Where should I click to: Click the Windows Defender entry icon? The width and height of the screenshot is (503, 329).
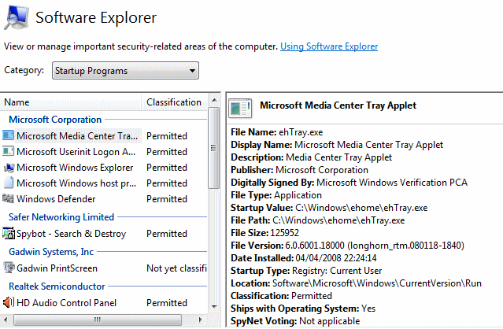click(9, 199)
